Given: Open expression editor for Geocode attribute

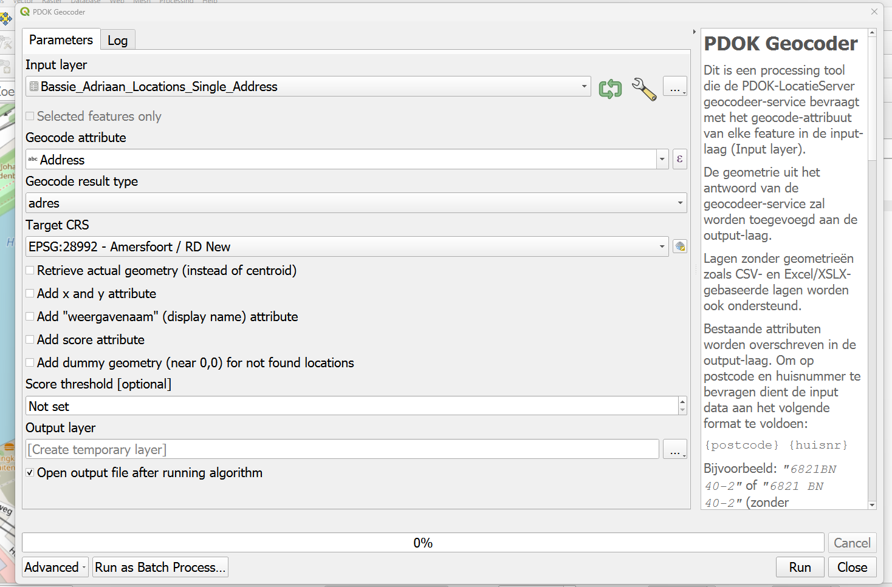Looking at the screenshot, I should point(679,159).
